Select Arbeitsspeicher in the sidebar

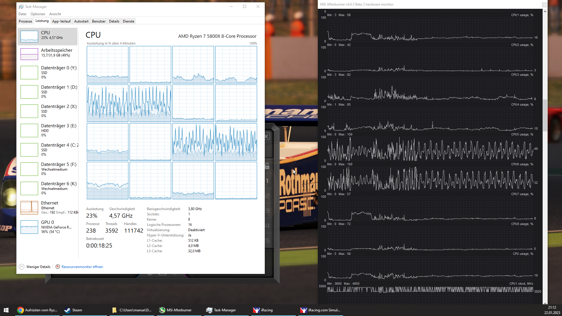coord(47,54)
